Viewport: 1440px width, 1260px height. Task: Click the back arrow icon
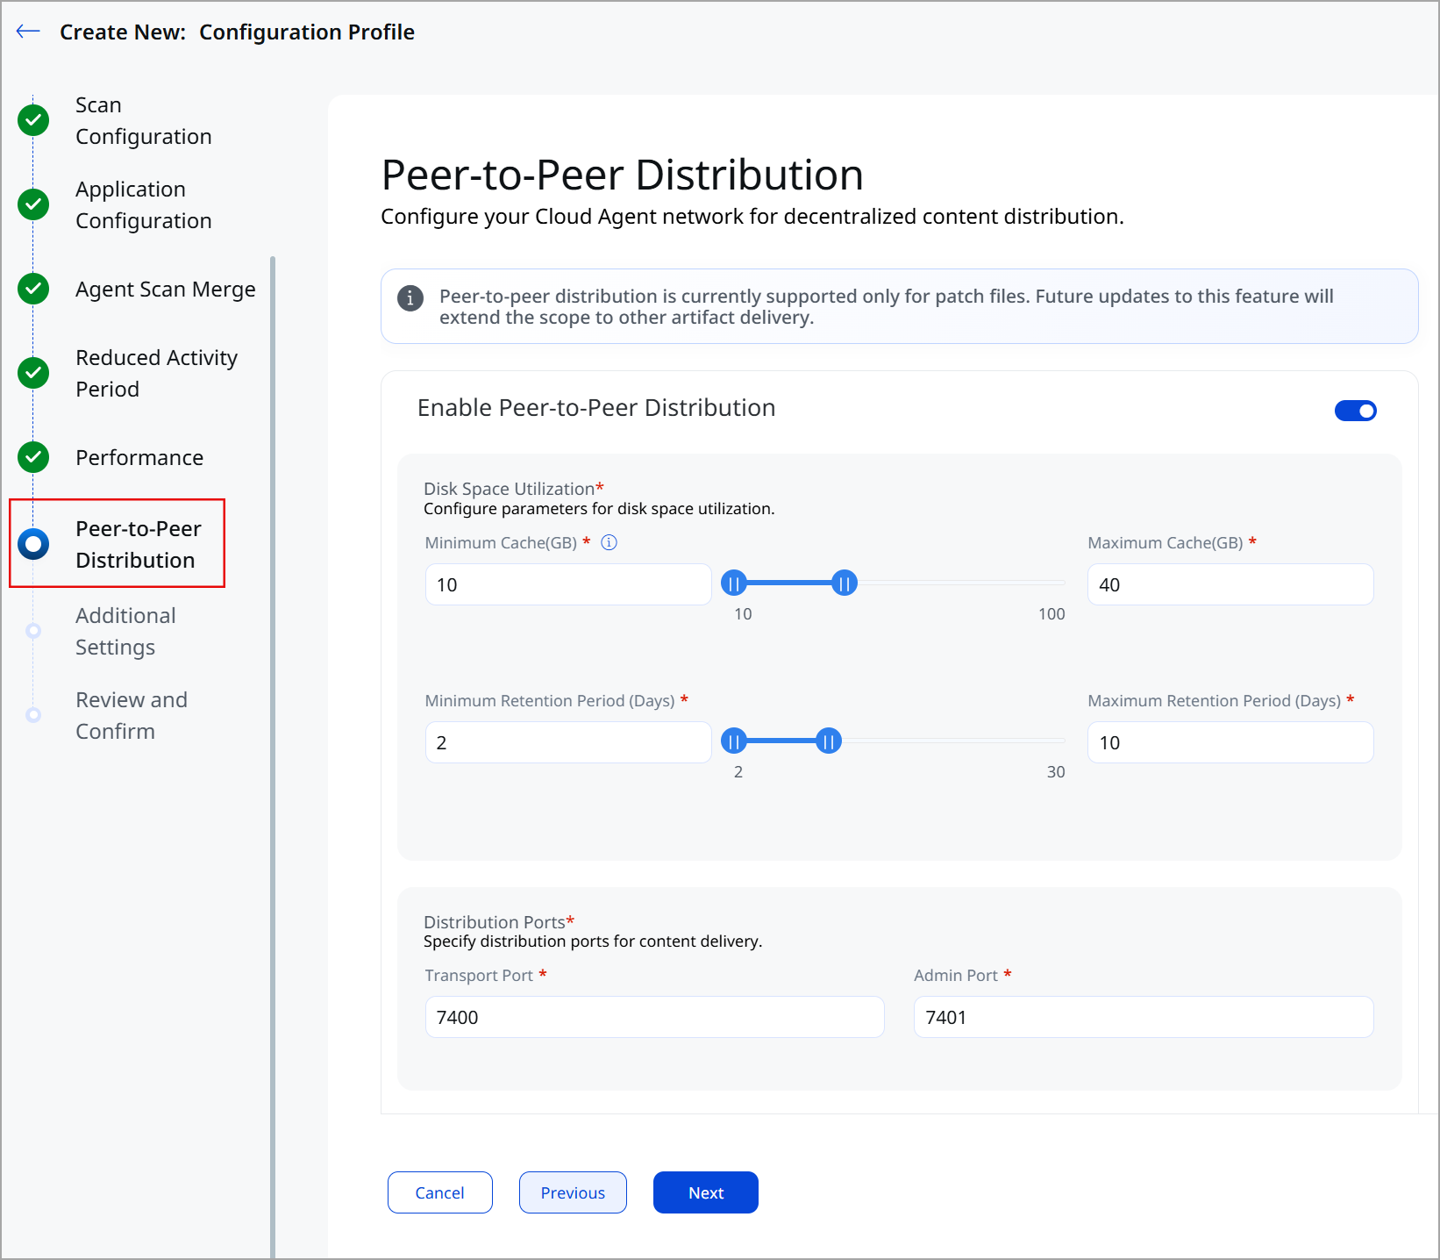pyautogui.click(x=28, y=32)
